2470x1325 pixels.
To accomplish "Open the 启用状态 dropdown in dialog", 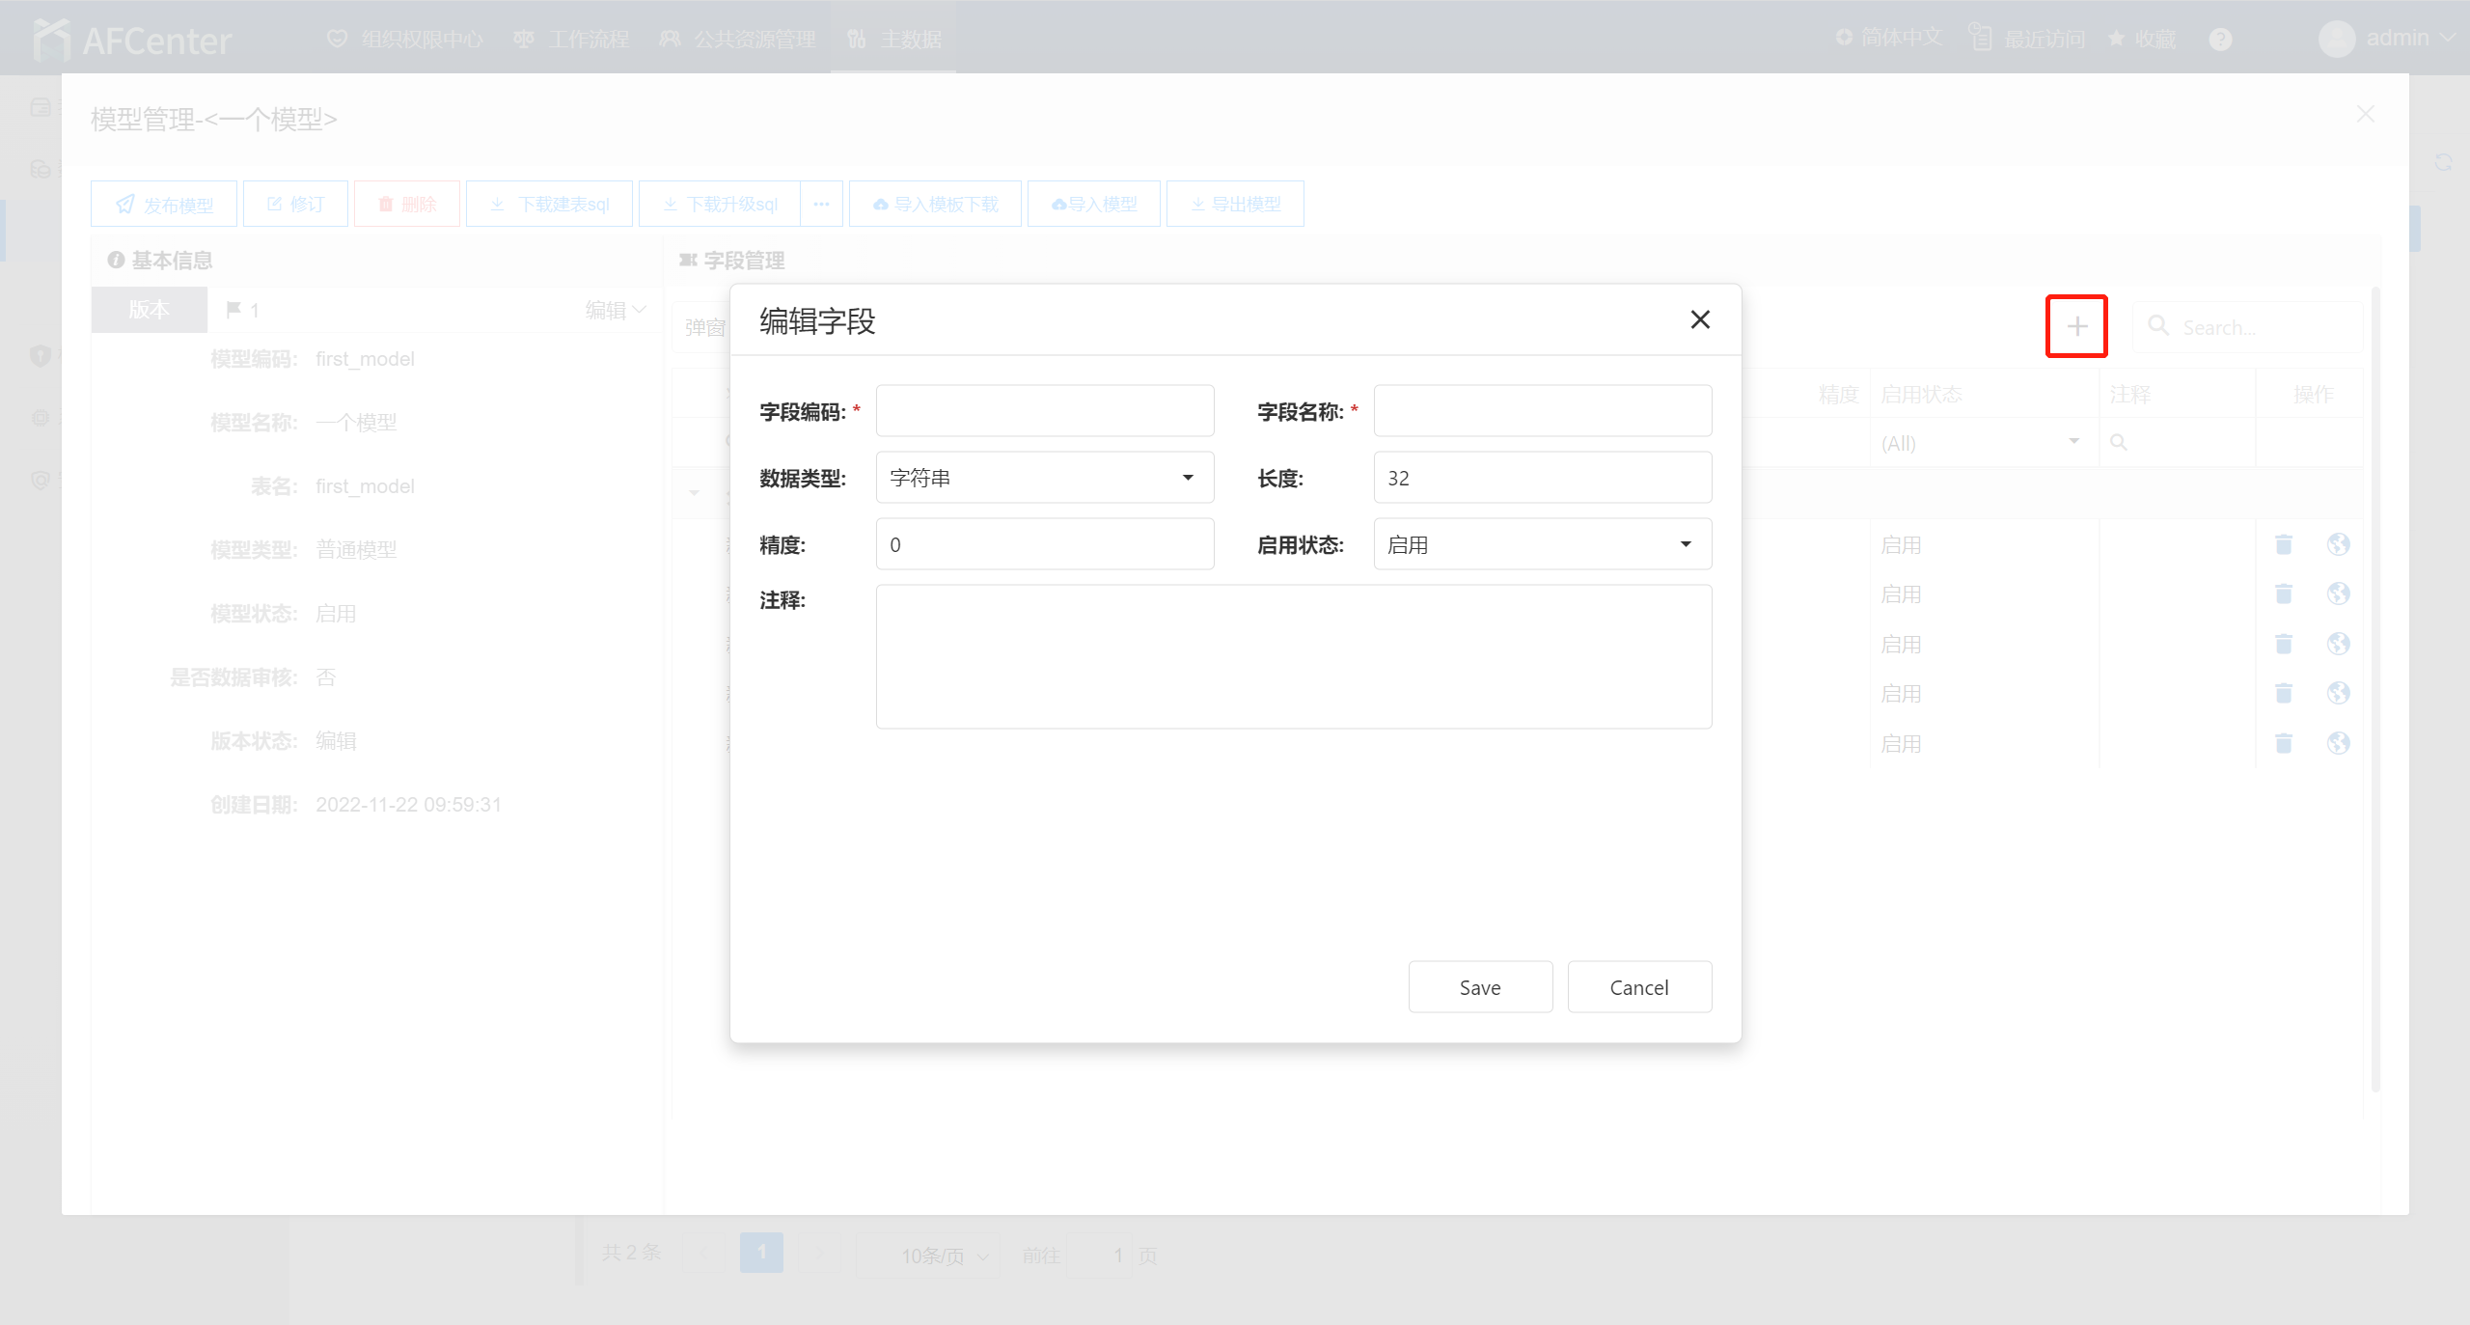I will (x=1542, y=544).
